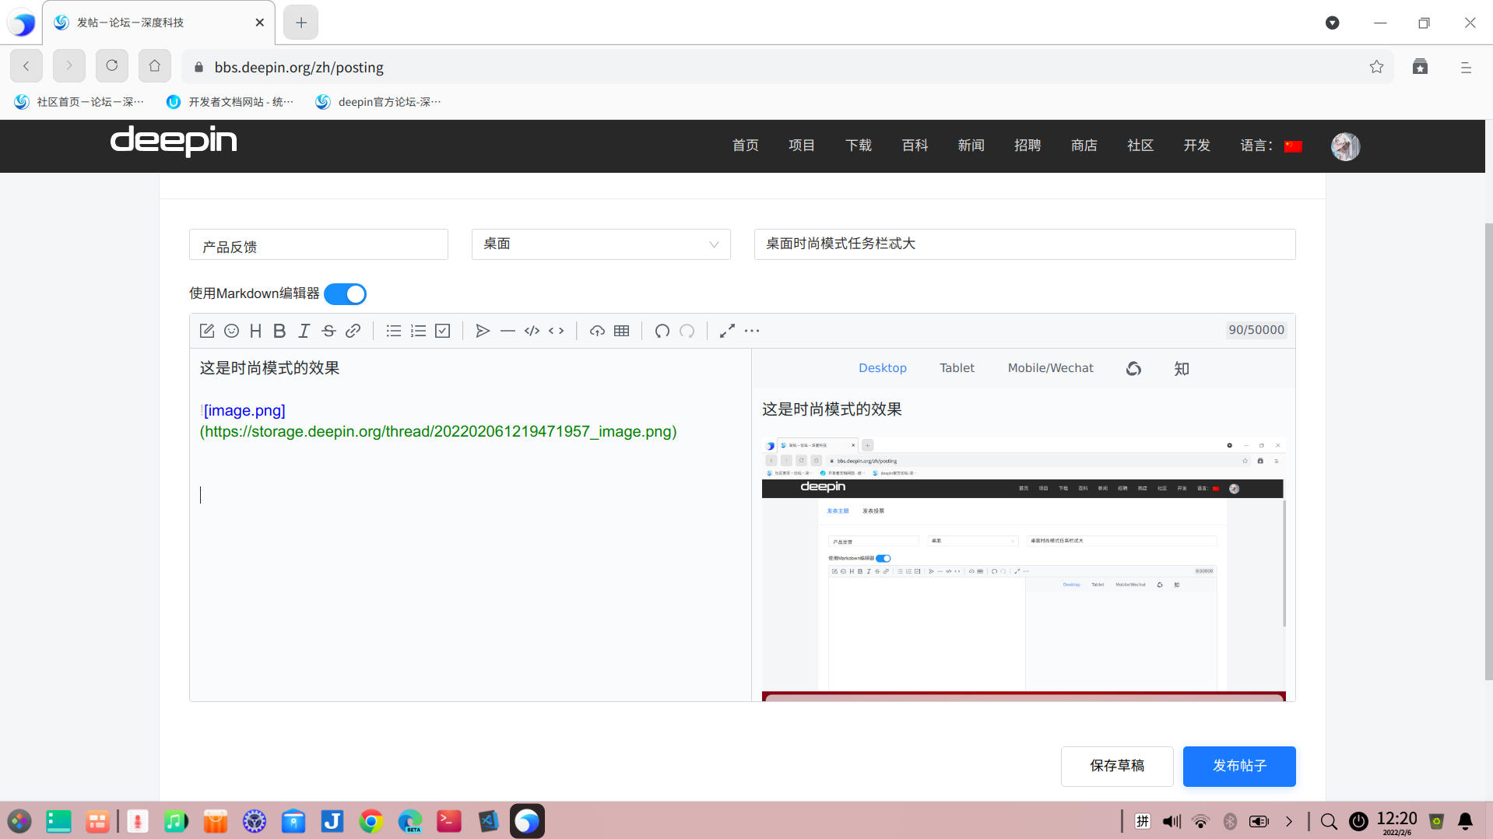Image resolution: width=1493 pixels, height=839 pixels.
Task: Open the emoji picker in editor toolbar
Action: click(x=231, y=331)
